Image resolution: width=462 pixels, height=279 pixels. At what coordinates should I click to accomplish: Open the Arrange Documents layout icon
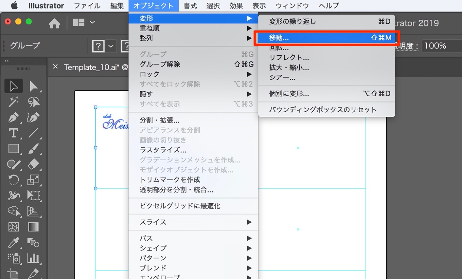tap(79, 22)
